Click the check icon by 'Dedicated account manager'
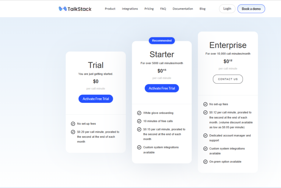The image size is (281, 188). (205, 135)
